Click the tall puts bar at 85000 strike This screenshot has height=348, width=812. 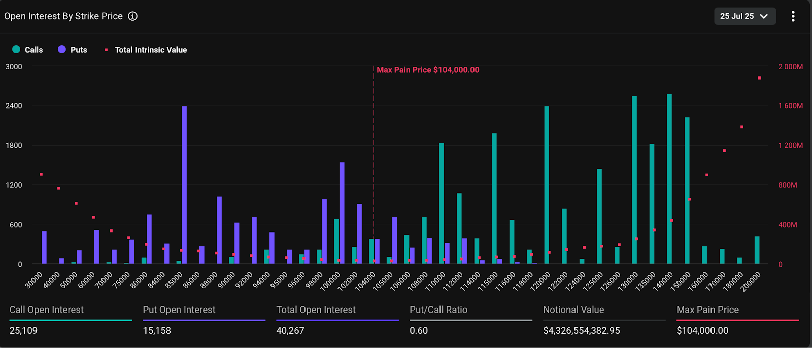click(184, 185)
